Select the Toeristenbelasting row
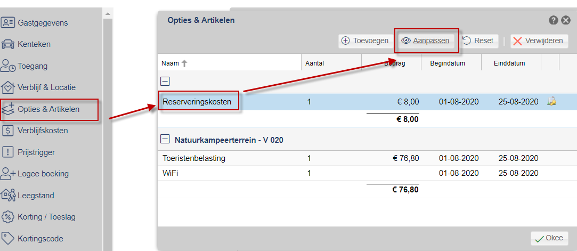 (x=194, y=158)
